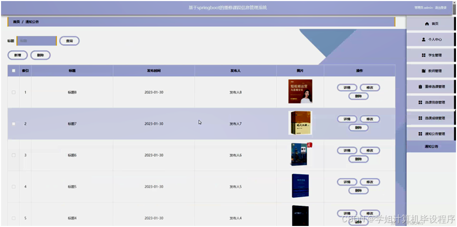Select the 通知公告 submenu item
This screenshot has height=227, width=457.
click(431, 146)
